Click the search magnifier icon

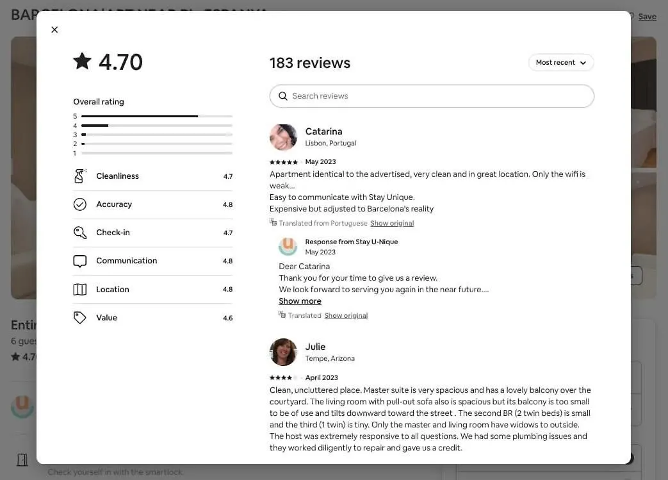283,96
